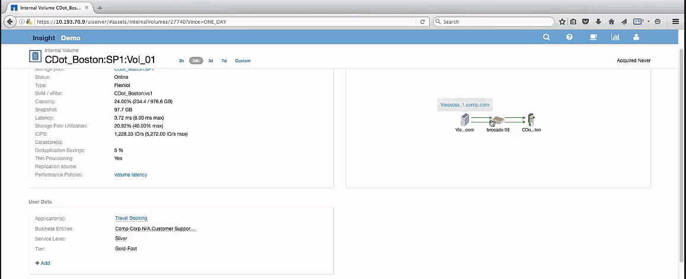Select the 3d time range
This screenshot has height=279, width=686.
tap(210, 61)
